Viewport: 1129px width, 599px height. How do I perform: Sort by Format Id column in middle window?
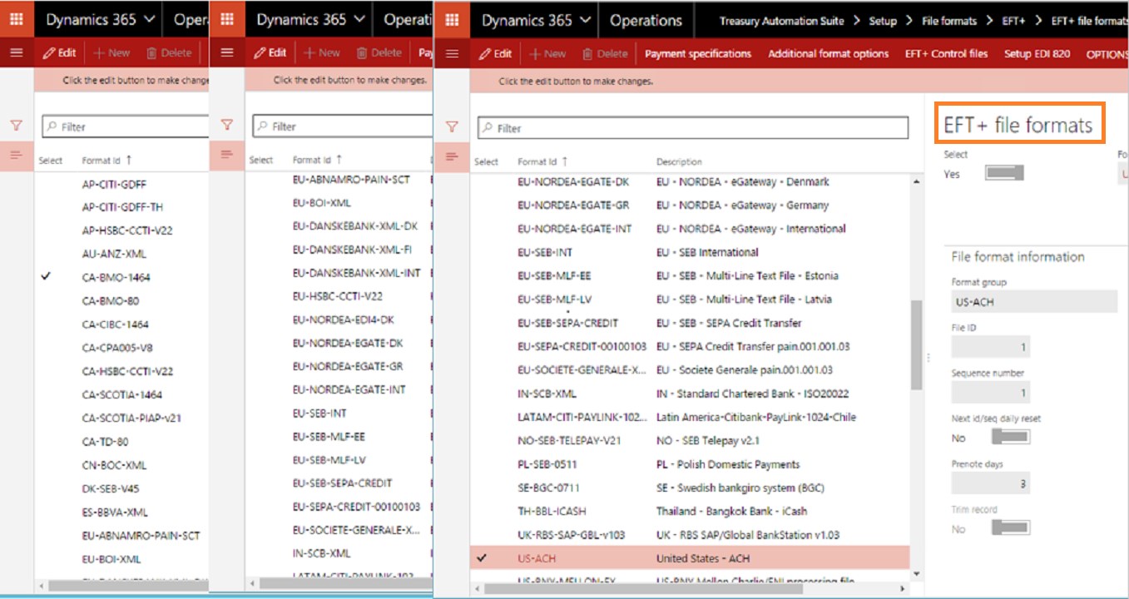(317, 160)
